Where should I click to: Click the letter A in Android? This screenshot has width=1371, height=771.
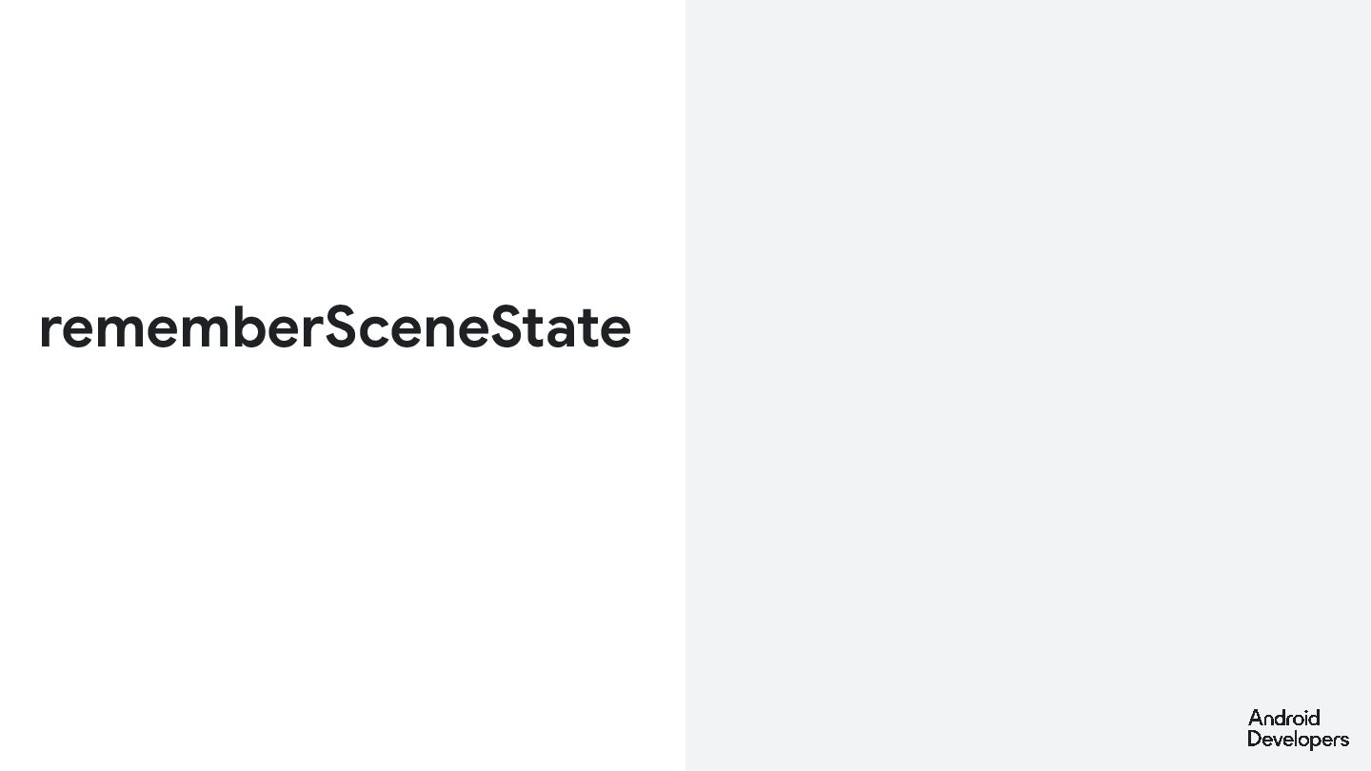(x=1255, y=718)
